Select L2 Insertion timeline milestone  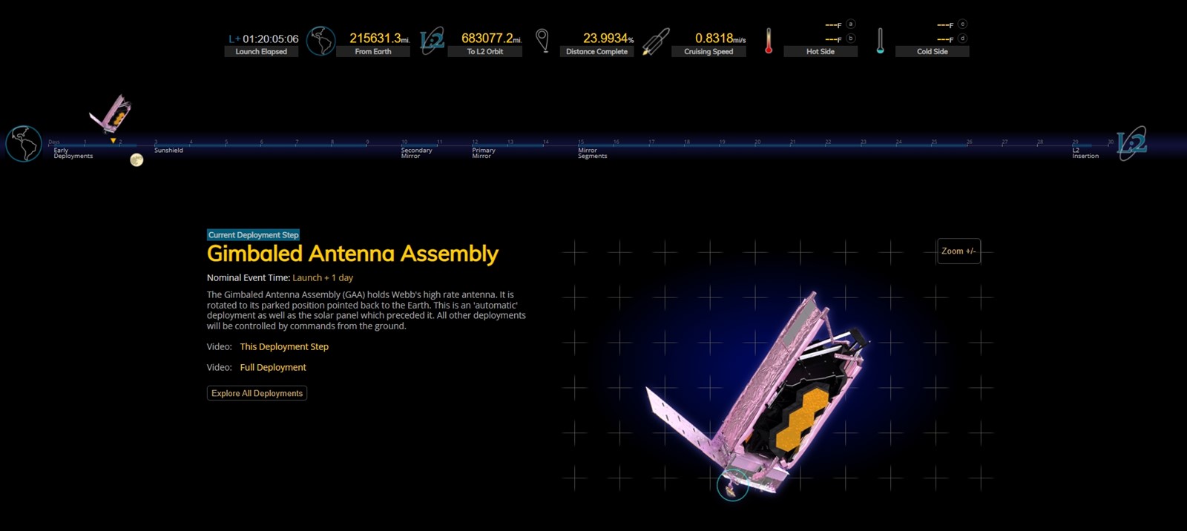click(x=1085, y=153)
